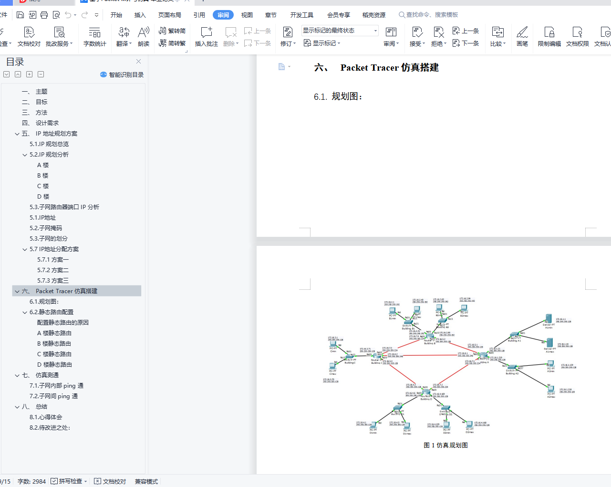Go to 下一条 change beside 接受/拒绝
This screenshot has height=487, width=611.
(x=466, y=43)
